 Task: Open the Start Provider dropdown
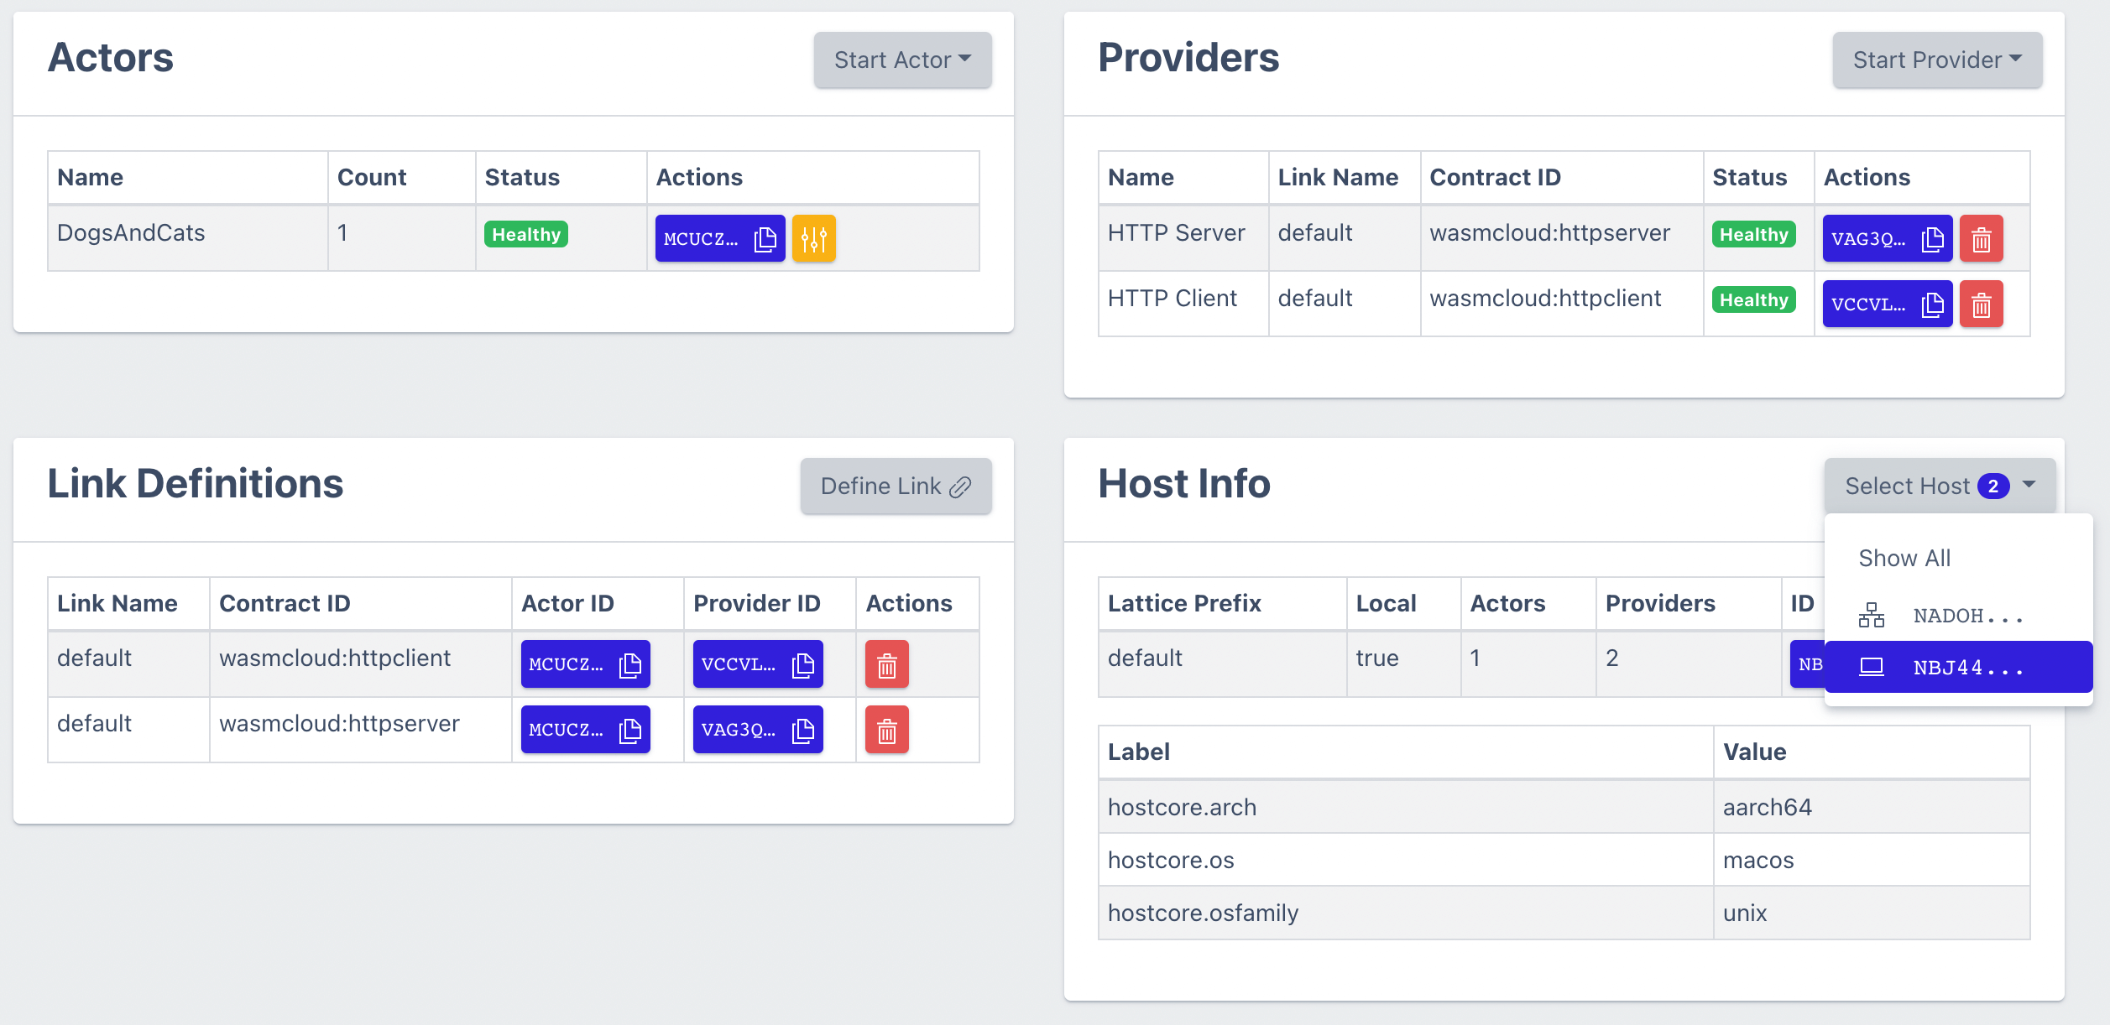(1935, 60)
